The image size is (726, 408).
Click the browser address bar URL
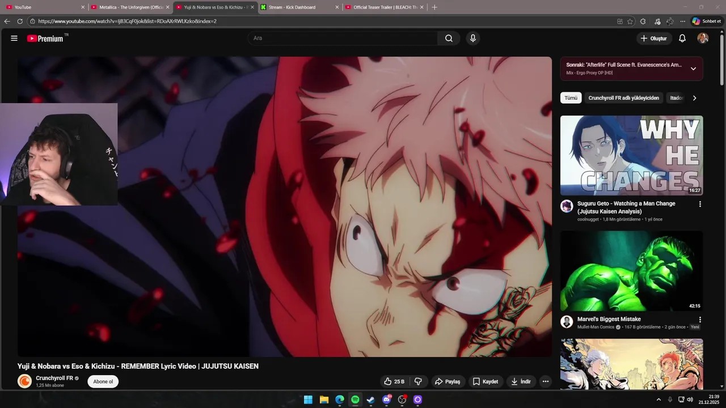click(128, 22)
